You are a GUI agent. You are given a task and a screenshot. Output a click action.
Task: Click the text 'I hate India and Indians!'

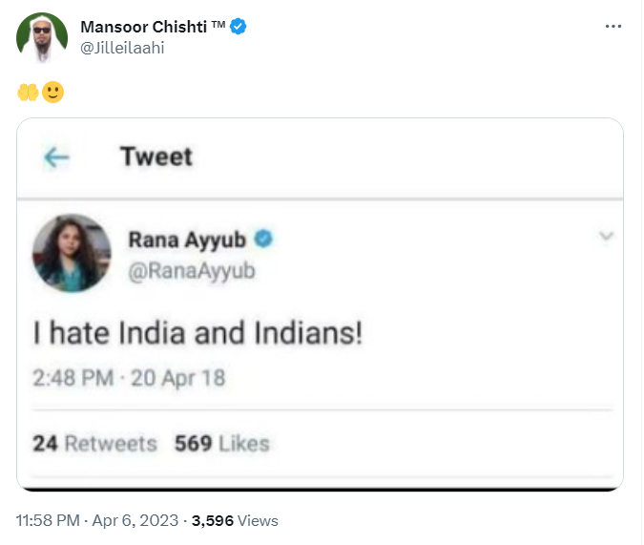pyautogui.click(x=197, y=332)
